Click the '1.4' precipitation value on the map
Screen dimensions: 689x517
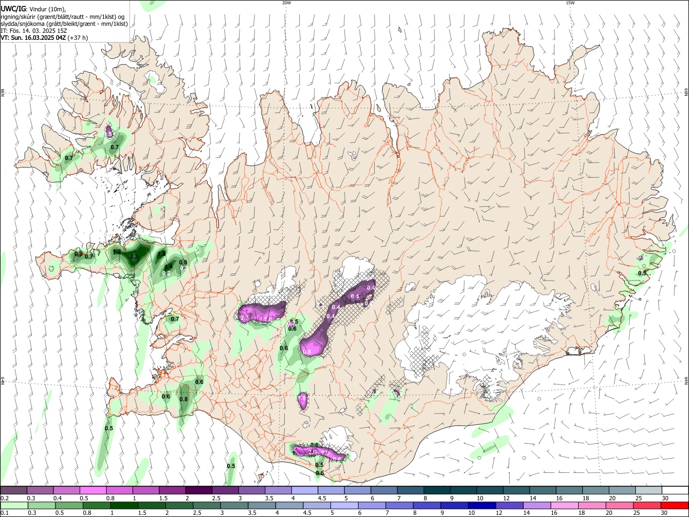168,266
